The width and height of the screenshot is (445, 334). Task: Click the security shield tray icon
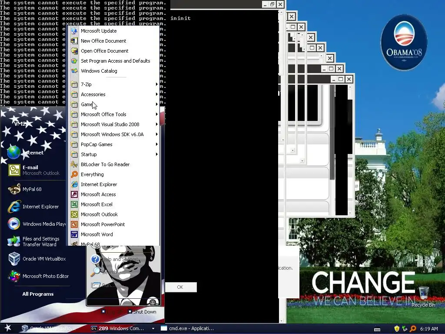397,329
